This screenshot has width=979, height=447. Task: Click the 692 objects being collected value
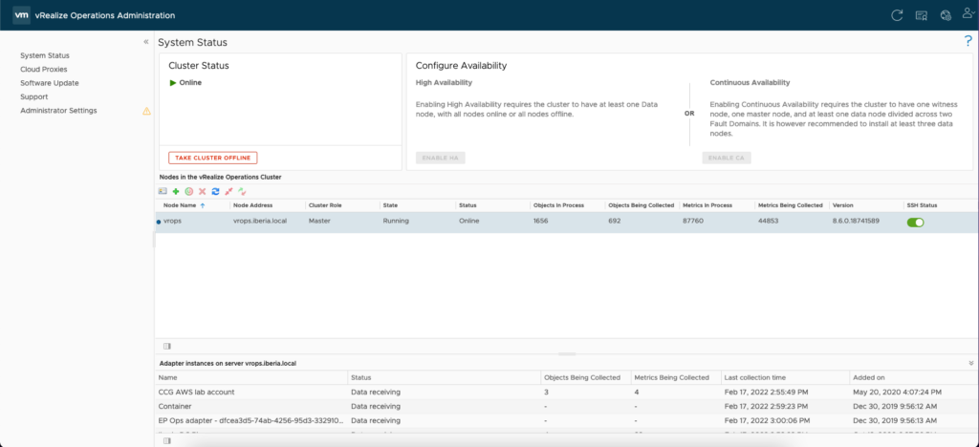[x=615, y=222]
